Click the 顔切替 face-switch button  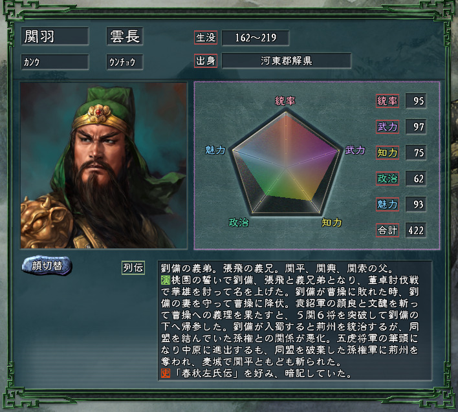(47, 265)
